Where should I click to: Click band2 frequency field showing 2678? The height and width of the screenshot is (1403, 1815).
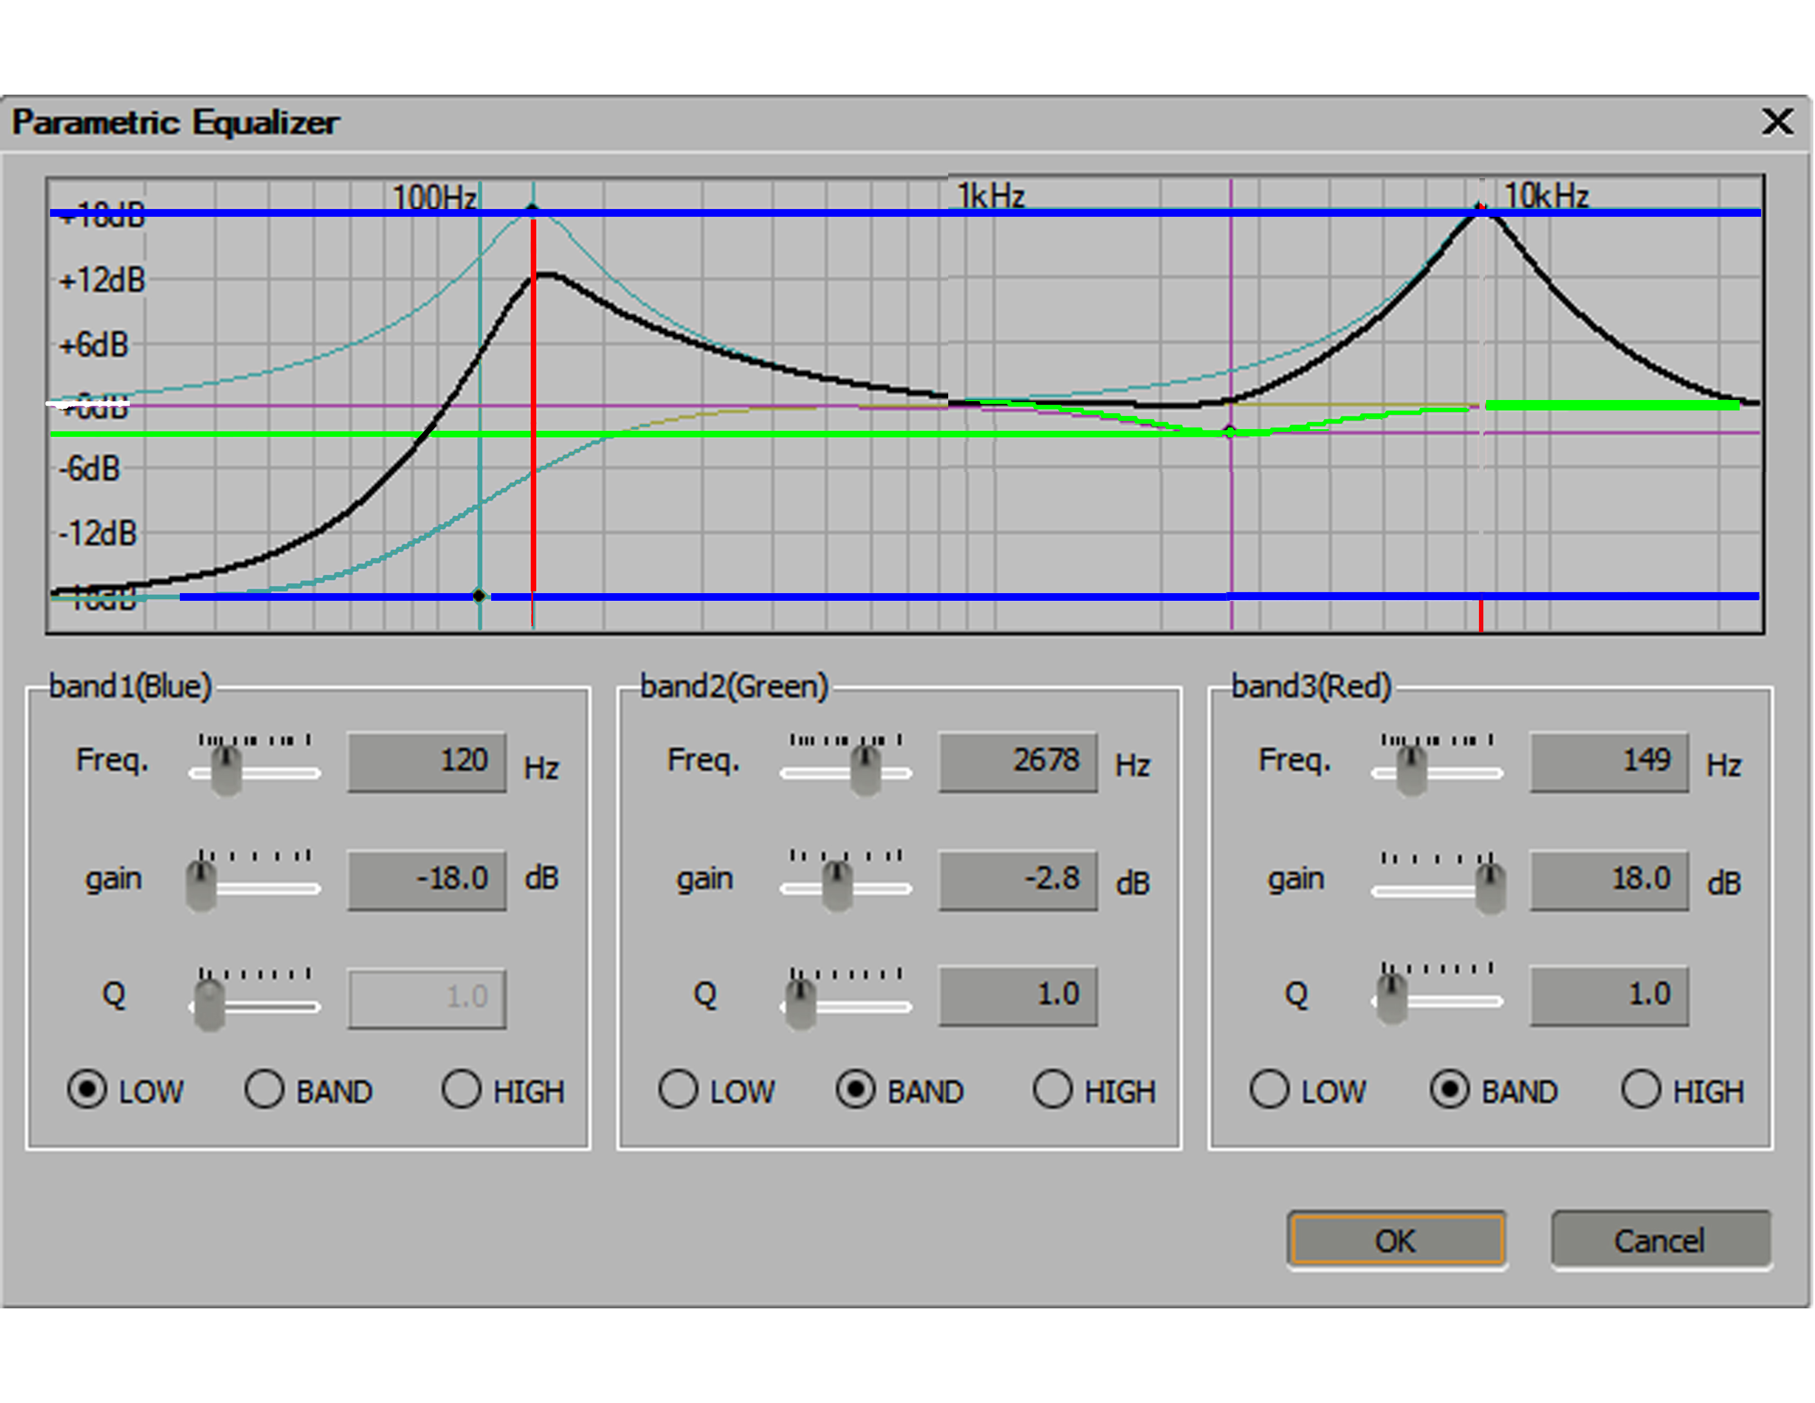pyautogui.click(x=1018, y=761)
